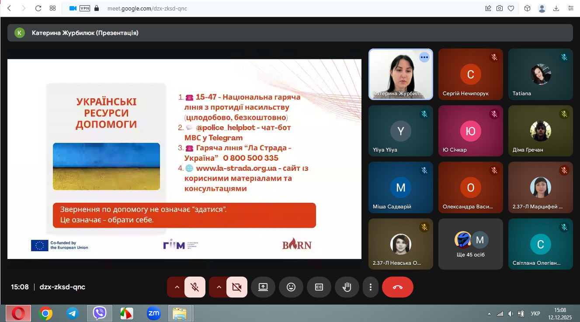The width and height of the screenshot is (580, 322).
Task: Toggle the muted microphone button
Action: (x=195, y=287)
